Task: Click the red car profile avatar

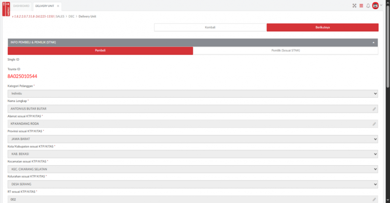Action: (375, 6)
